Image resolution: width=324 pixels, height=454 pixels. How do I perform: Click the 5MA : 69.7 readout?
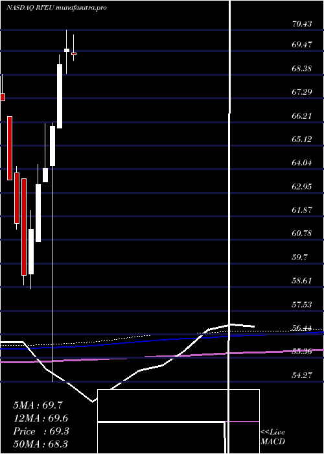(x=38, y=405)
